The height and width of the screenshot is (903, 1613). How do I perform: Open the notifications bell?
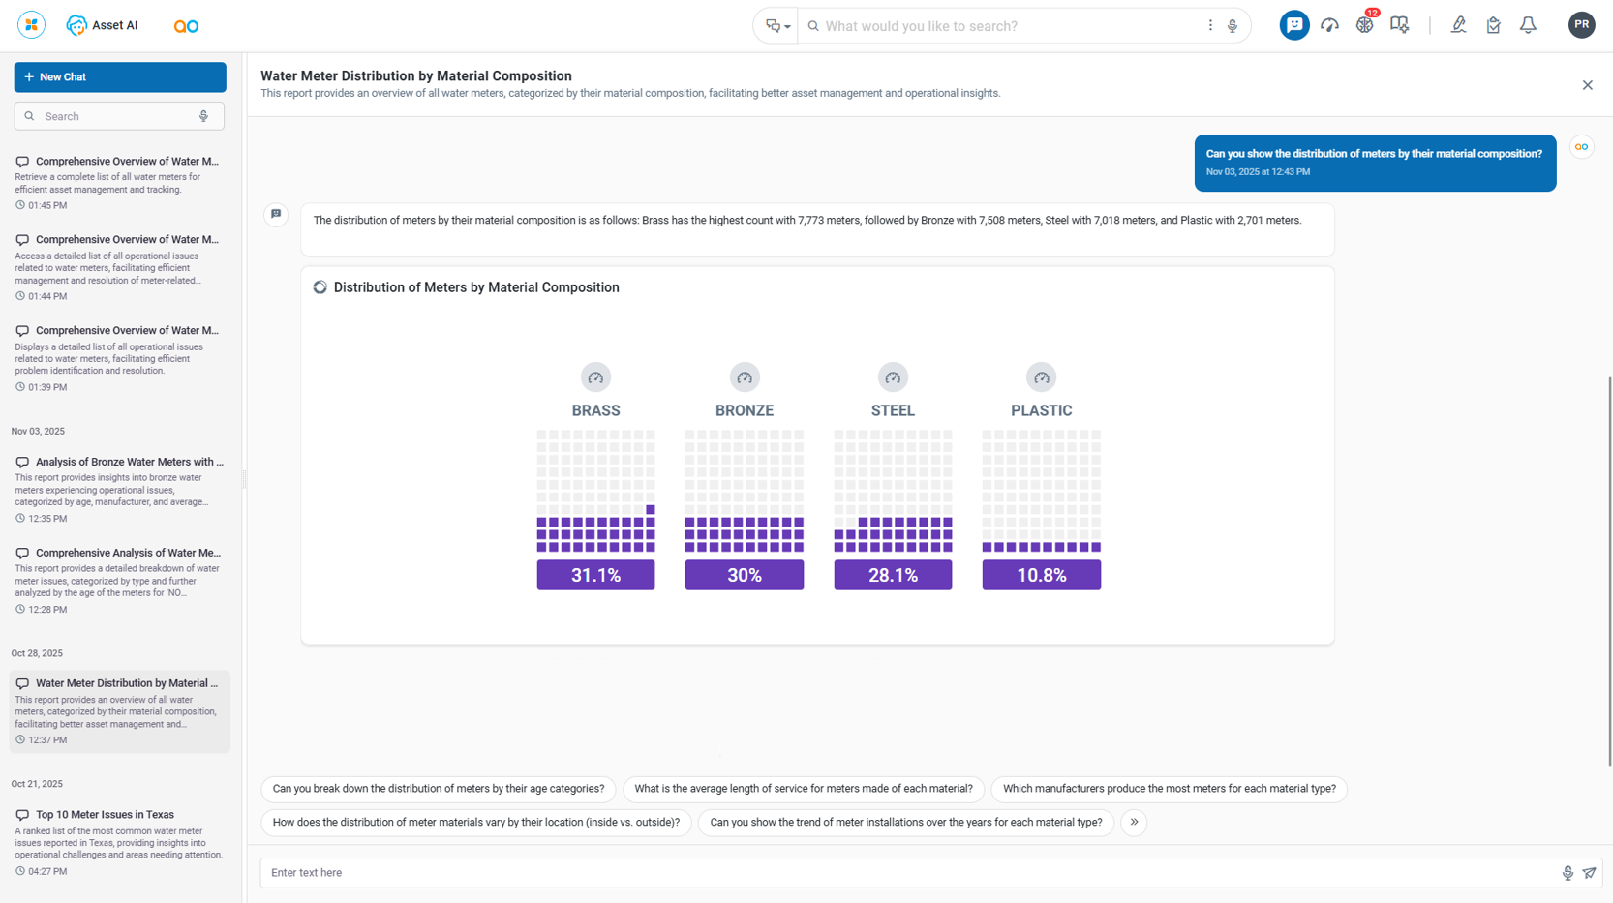click(1528, 25)
